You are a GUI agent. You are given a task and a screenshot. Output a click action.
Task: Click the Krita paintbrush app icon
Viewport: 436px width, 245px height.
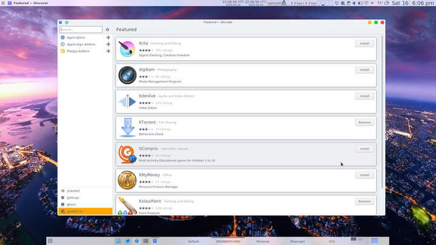coord(127,48)
